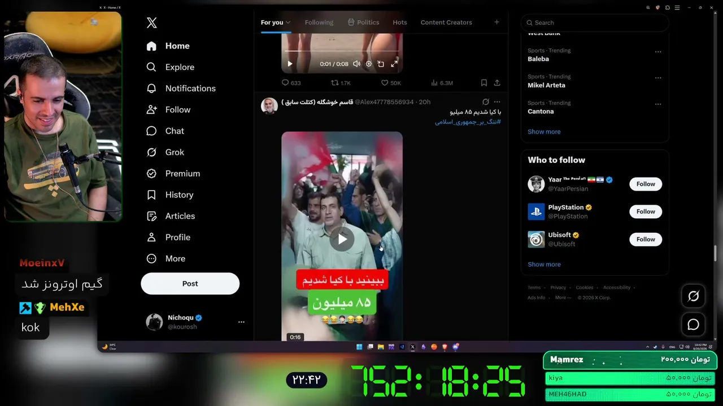Open the browser extensions puzzle icon
723x406 pixels.
[668, 7]
